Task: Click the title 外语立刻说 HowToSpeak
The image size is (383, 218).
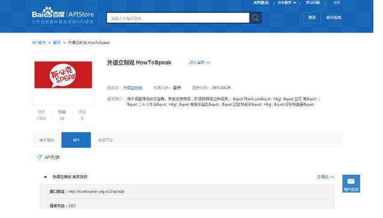Action: point(139,63)
